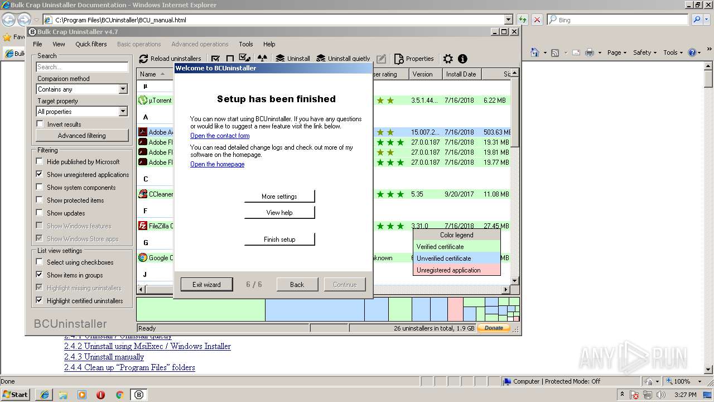Image resolution: width=714 pixels, height=402 pixels.
Task: Click the Internet Explorer Read mail icon
Action: click(x=576, y=52)
